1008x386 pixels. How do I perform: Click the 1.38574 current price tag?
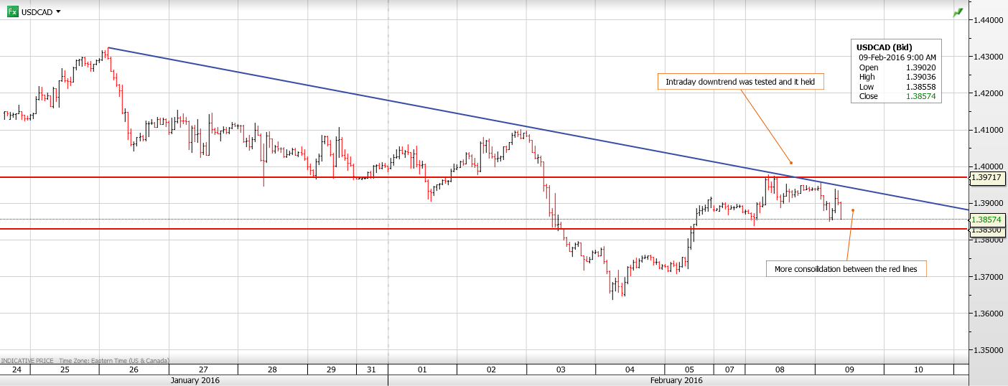click(x=987, y=220)
